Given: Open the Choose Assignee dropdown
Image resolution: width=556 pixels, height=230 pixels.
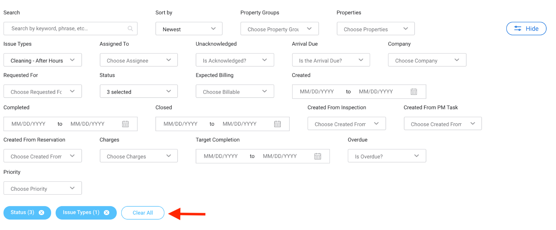Looking at the screenshot, I should 139,60.
